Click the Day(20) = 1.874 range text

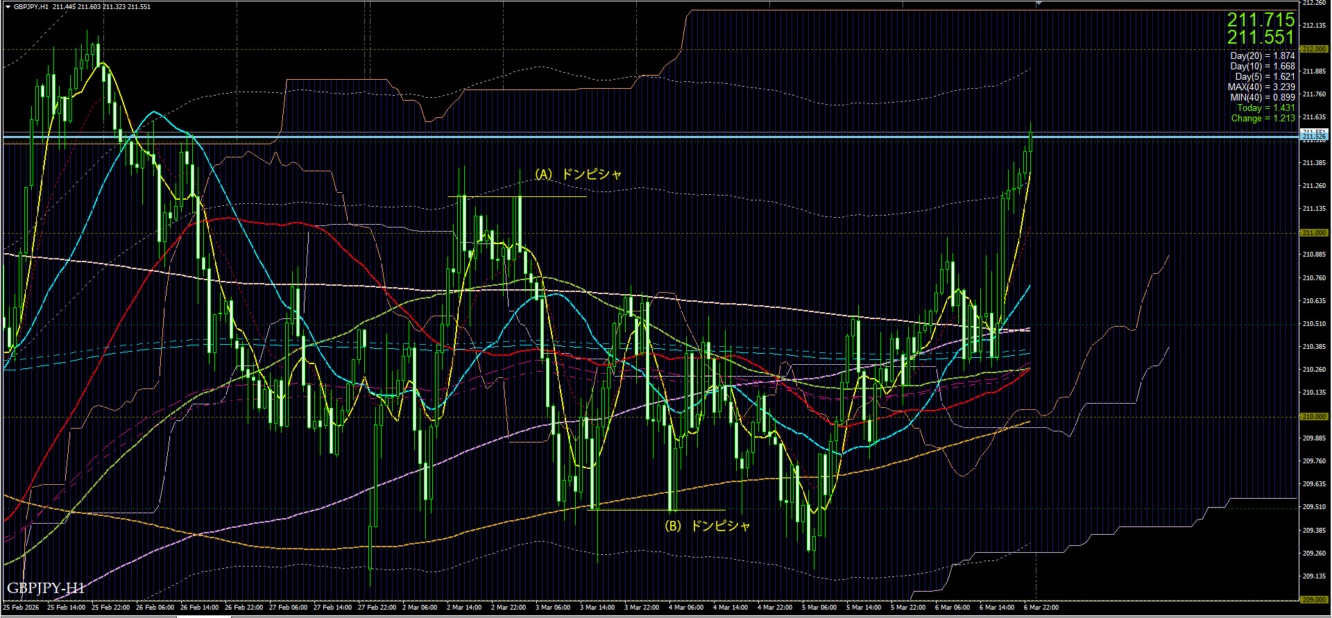click(x=1262, y=55)
